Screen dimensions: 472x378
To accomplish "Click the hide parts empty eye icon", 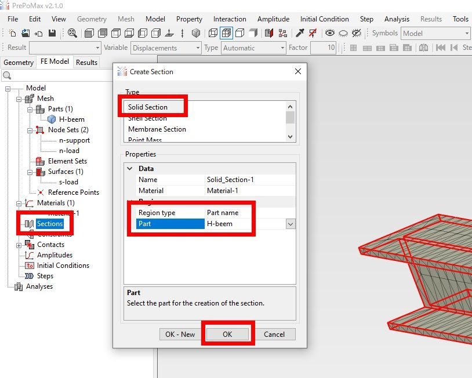I will (343, 33).
